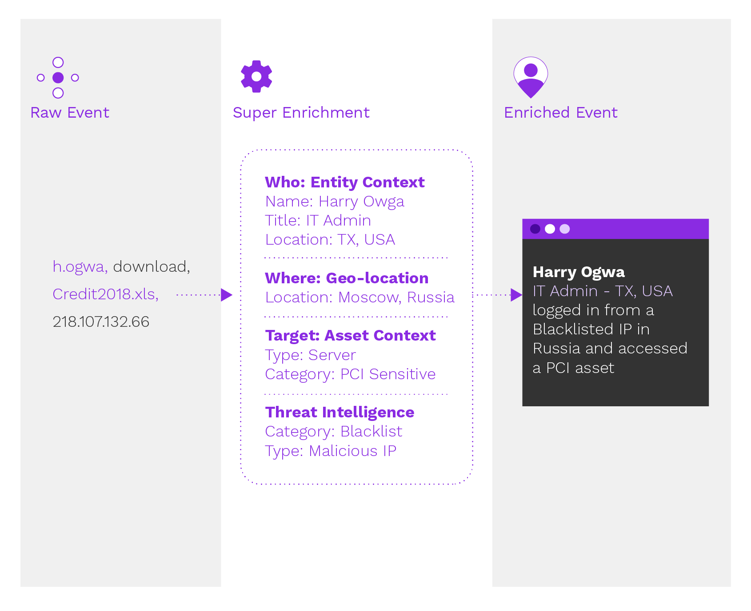
Task: Click the Target: Asset Context title
Action: (x=350, y=336)
